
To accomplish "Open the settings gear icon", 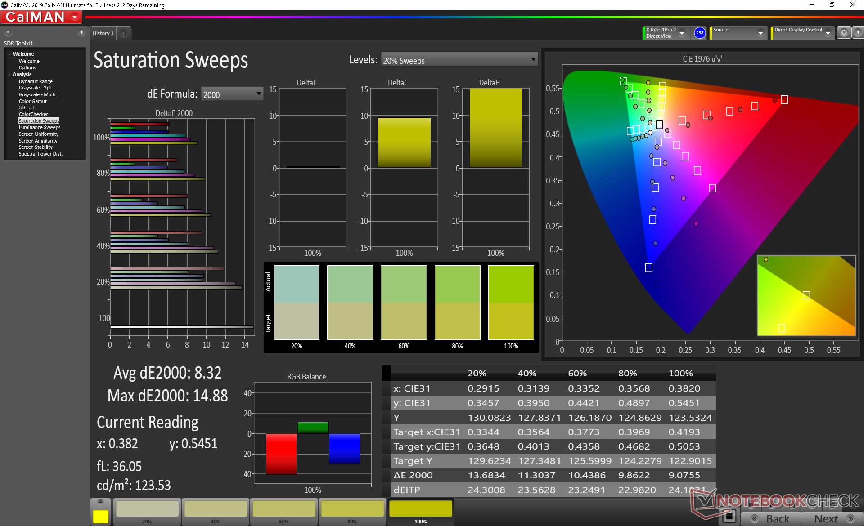I will click(844, 33).
